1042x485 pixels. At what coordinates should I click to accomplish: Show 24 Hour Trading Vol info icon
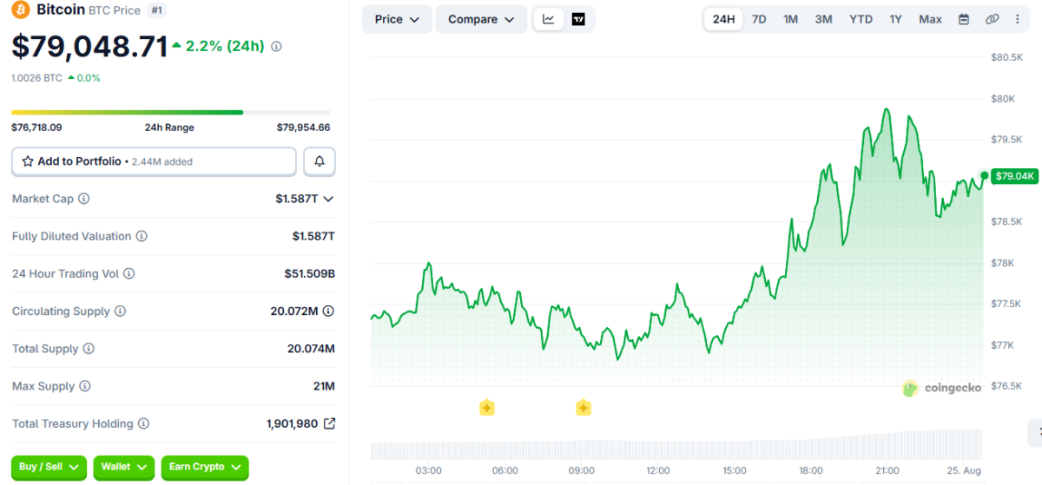click(x=129, y=273)
